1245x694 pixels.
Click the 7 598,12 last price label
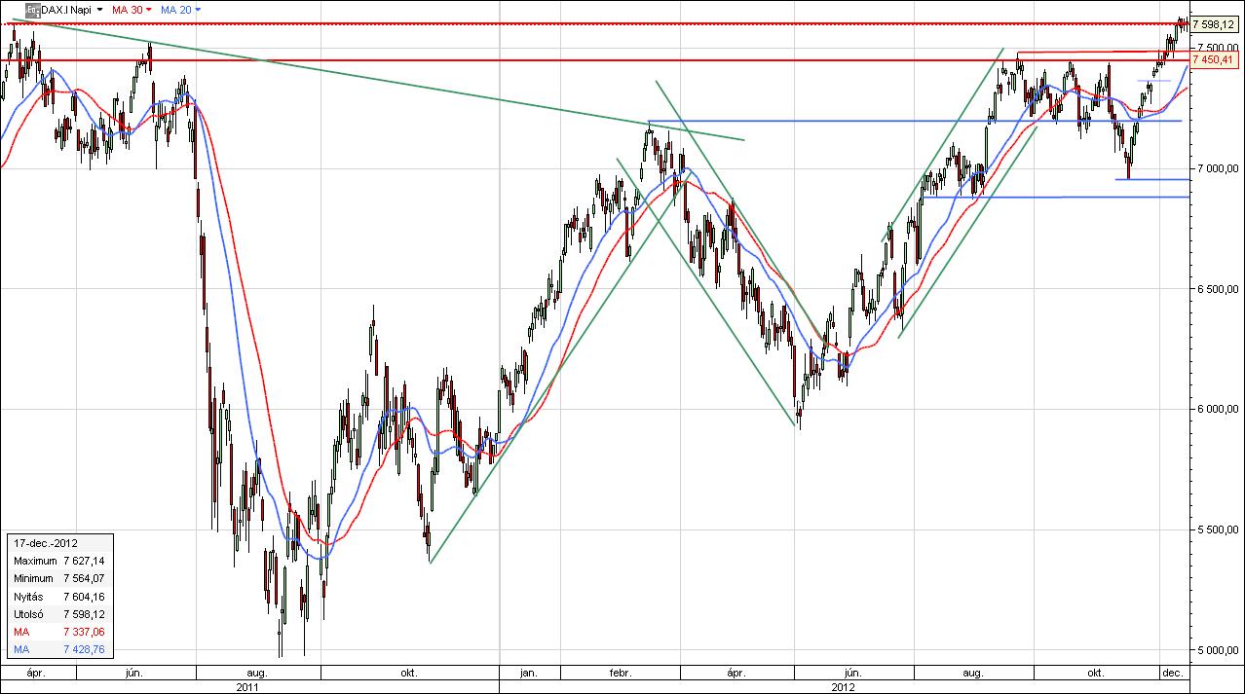coord(1214,24)
